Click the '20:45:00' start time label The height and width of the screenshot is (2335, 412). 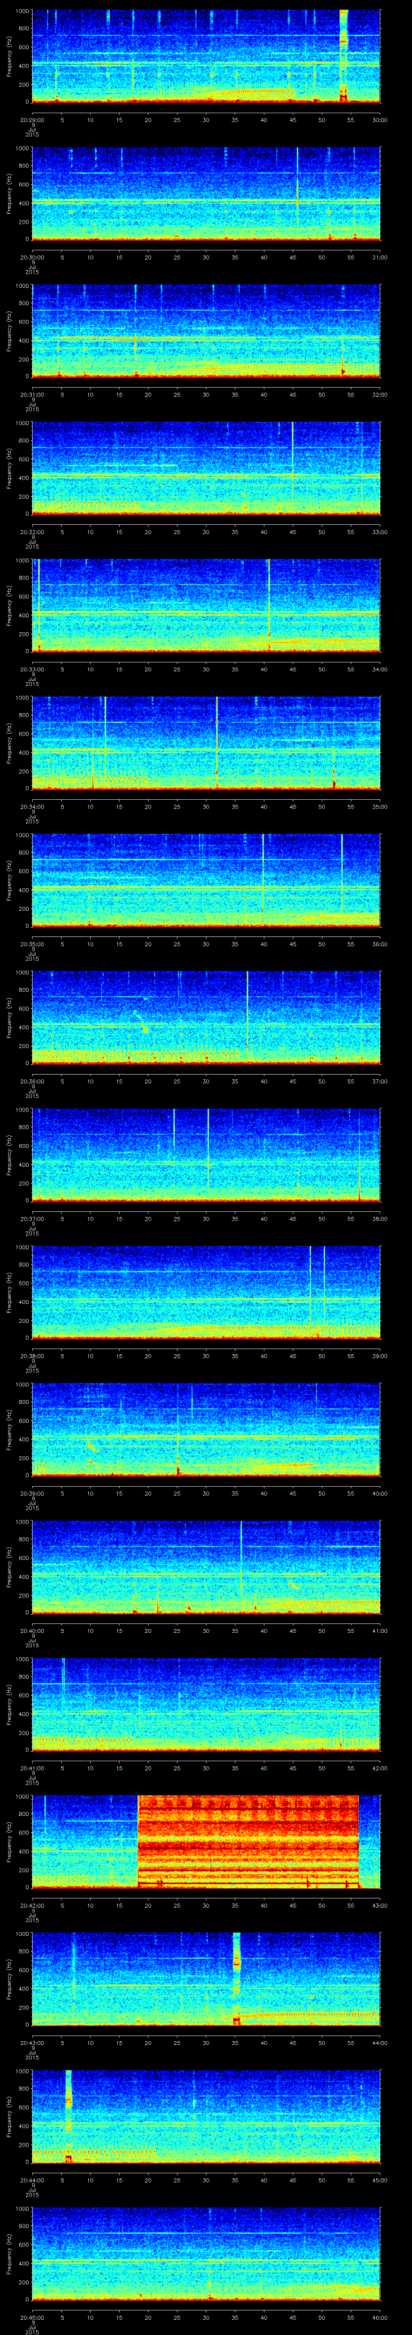32,2316
